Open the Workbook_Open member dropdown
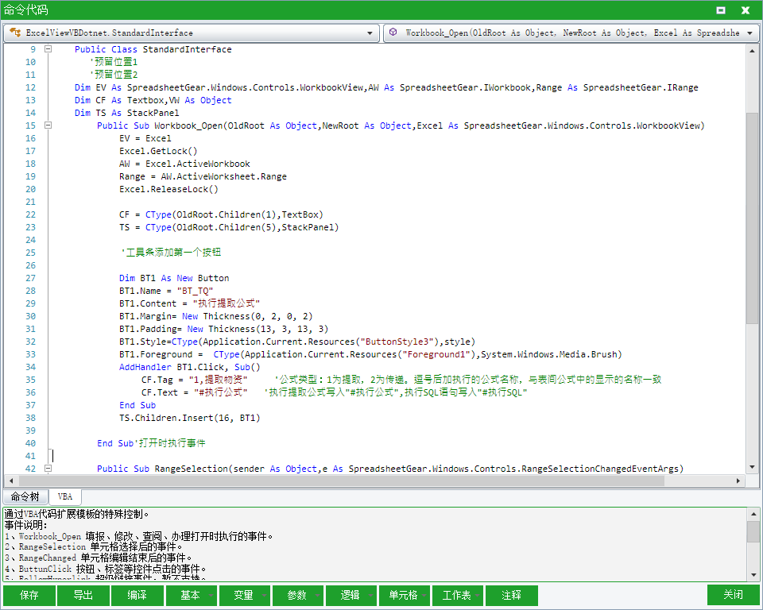Image resolution: width=763 pixels, height=610 pixels. pyautogui.click(x=749, y=33)
